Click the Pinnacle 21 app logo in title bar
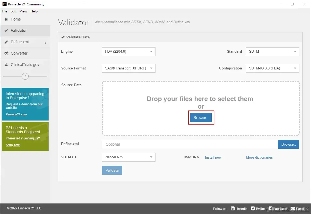 [4, 4]
